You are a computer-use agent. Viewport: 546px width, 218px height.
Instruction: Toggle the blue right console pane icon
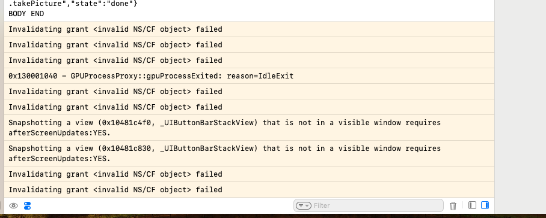pyautogui.click(x=485, y=205)
